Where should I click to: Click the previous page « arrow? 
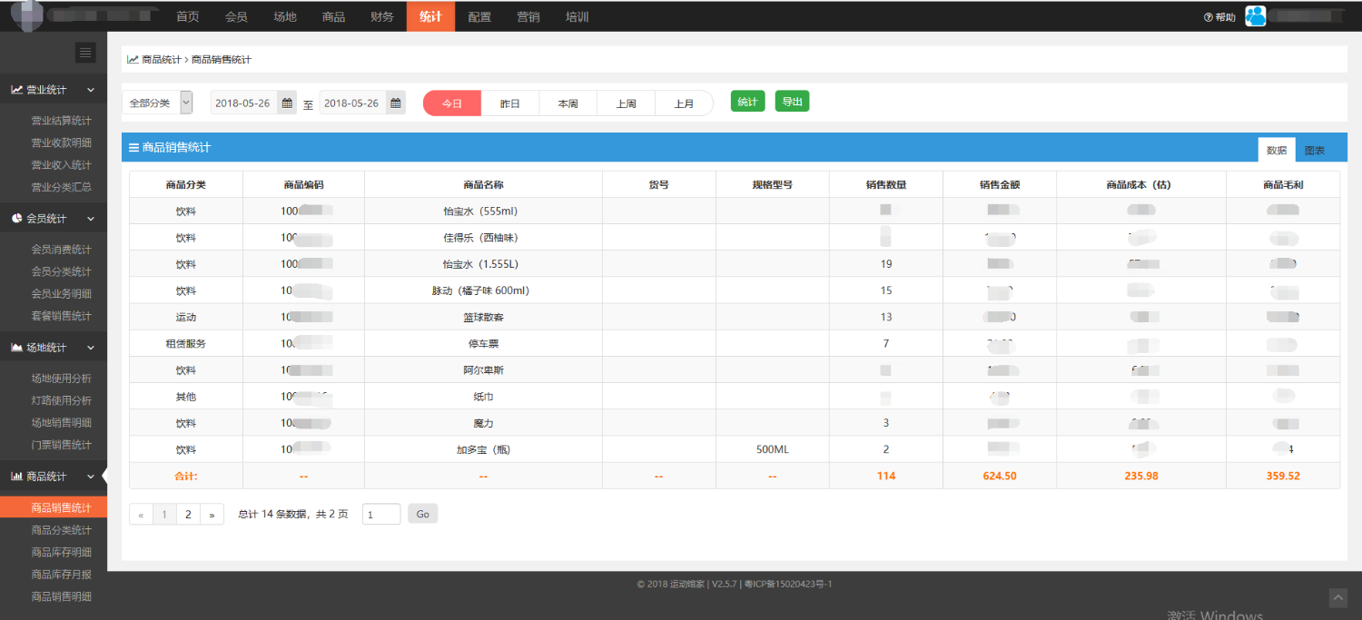pos(141,515)
